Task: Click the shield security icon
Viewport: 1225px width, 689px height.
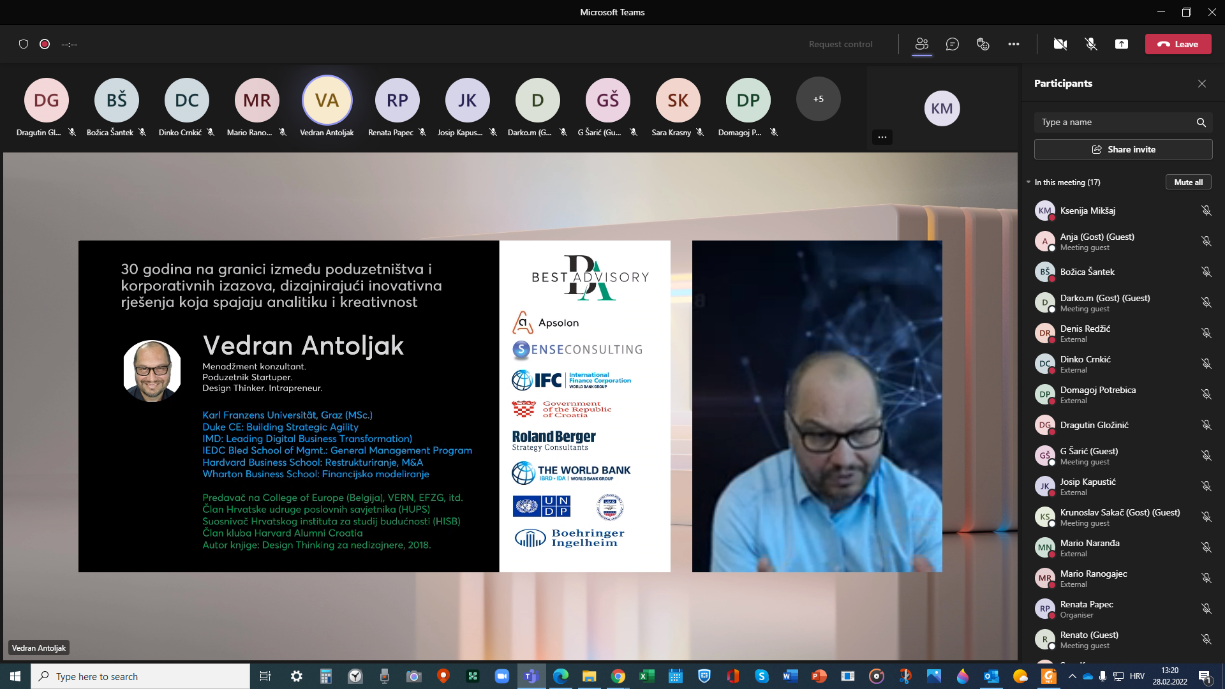Action: coord(24,44)
